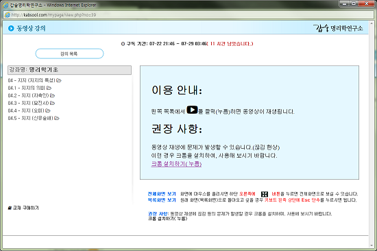The image size is (377, 251).
Task: Click the page scrollbar down arrow
Action: click(x=372, y=246)
